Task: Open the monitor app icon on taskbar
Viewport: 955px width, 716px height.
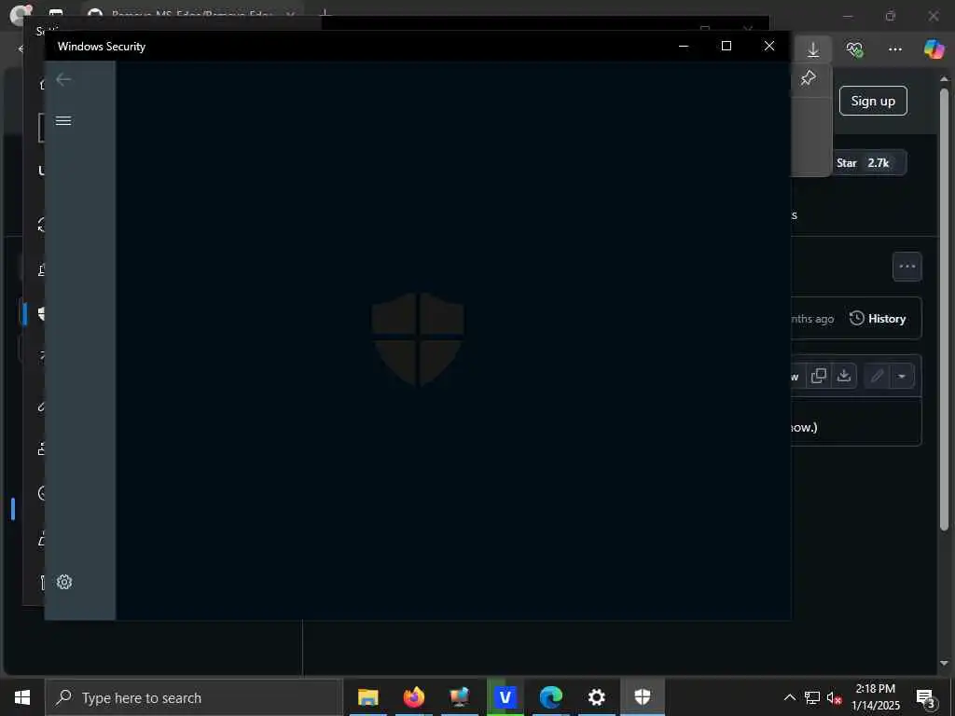Action: [x=459, y=697]
